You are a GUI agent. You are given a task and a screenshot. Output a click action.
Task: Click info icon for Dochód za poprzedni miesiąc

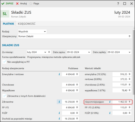pos(59,119)
